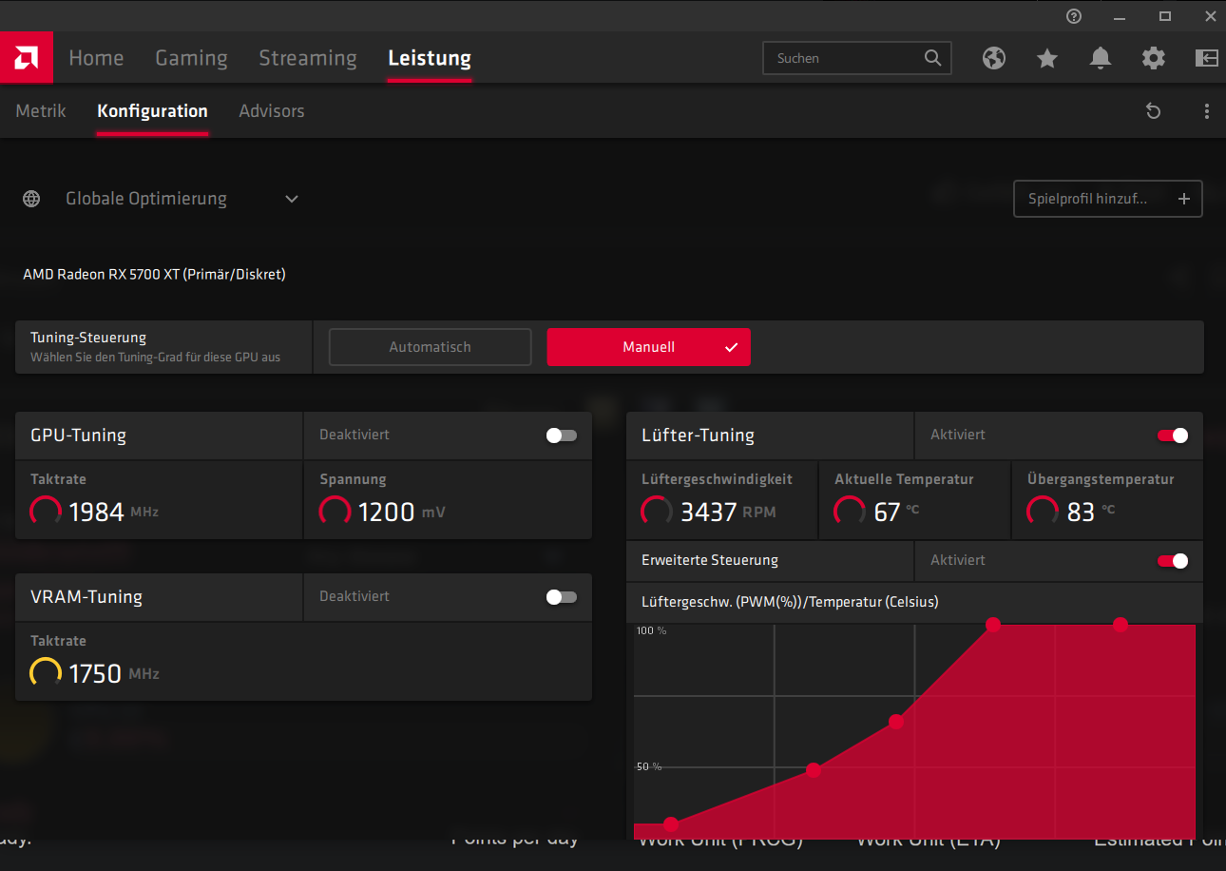Click the search magnifier icon
This screenshot has width=1226, height=871.
[x=932, y=58]
